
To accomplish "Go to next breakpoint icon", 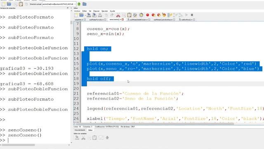I will (x=158, y=15).
